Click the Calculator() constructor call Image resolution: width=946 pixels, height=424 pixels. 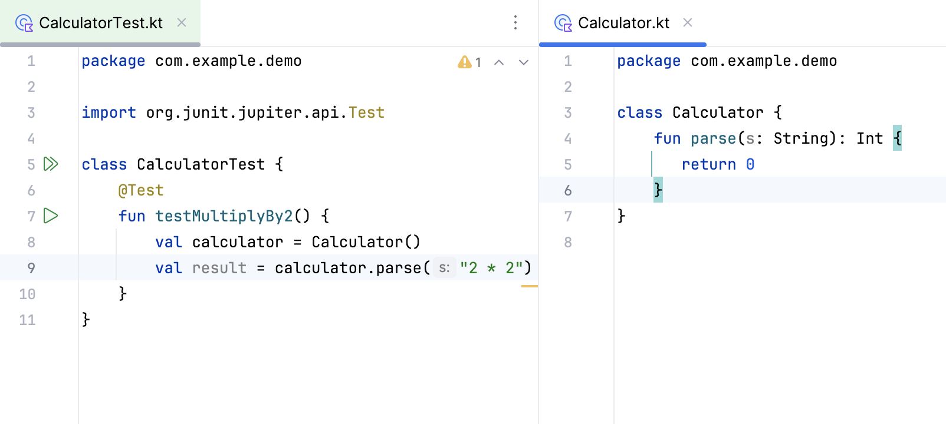[x=366, y=242]
